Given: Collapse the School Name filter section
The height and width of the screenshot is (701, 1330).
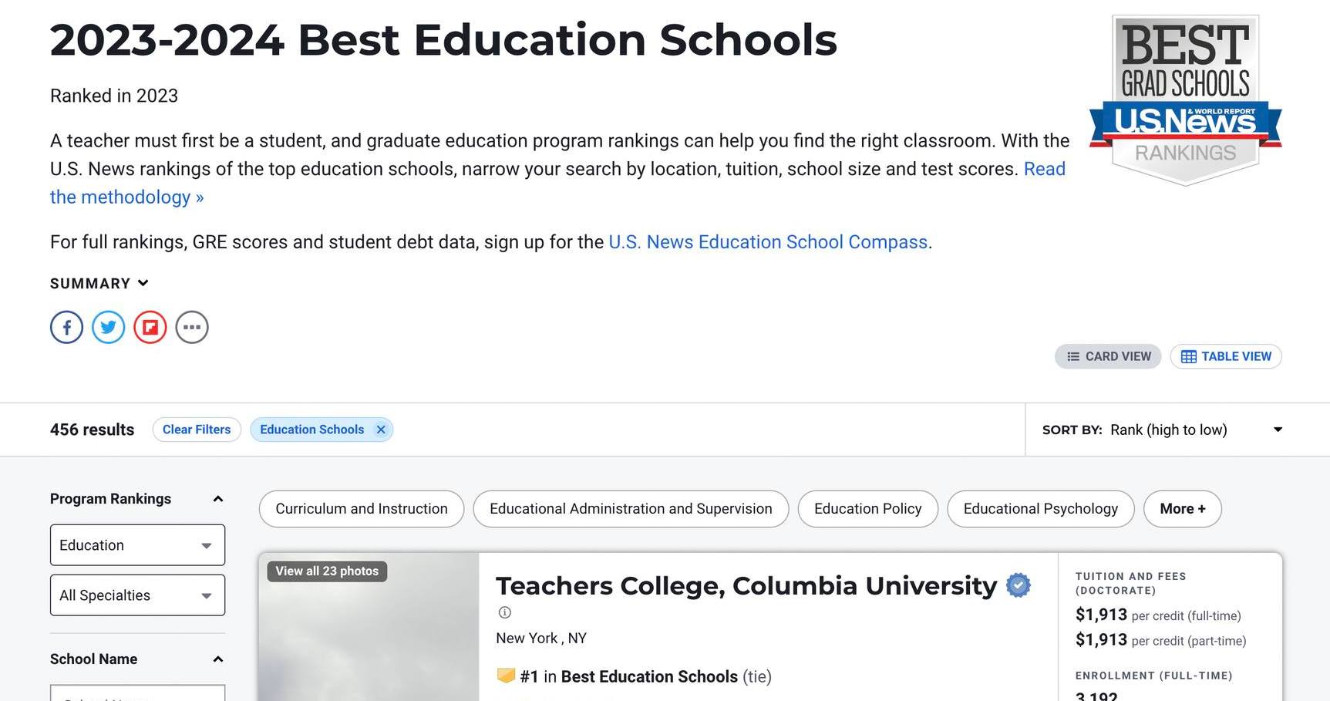Looking at the screenshot, I should pyautogui.click(x=218, y=659).
